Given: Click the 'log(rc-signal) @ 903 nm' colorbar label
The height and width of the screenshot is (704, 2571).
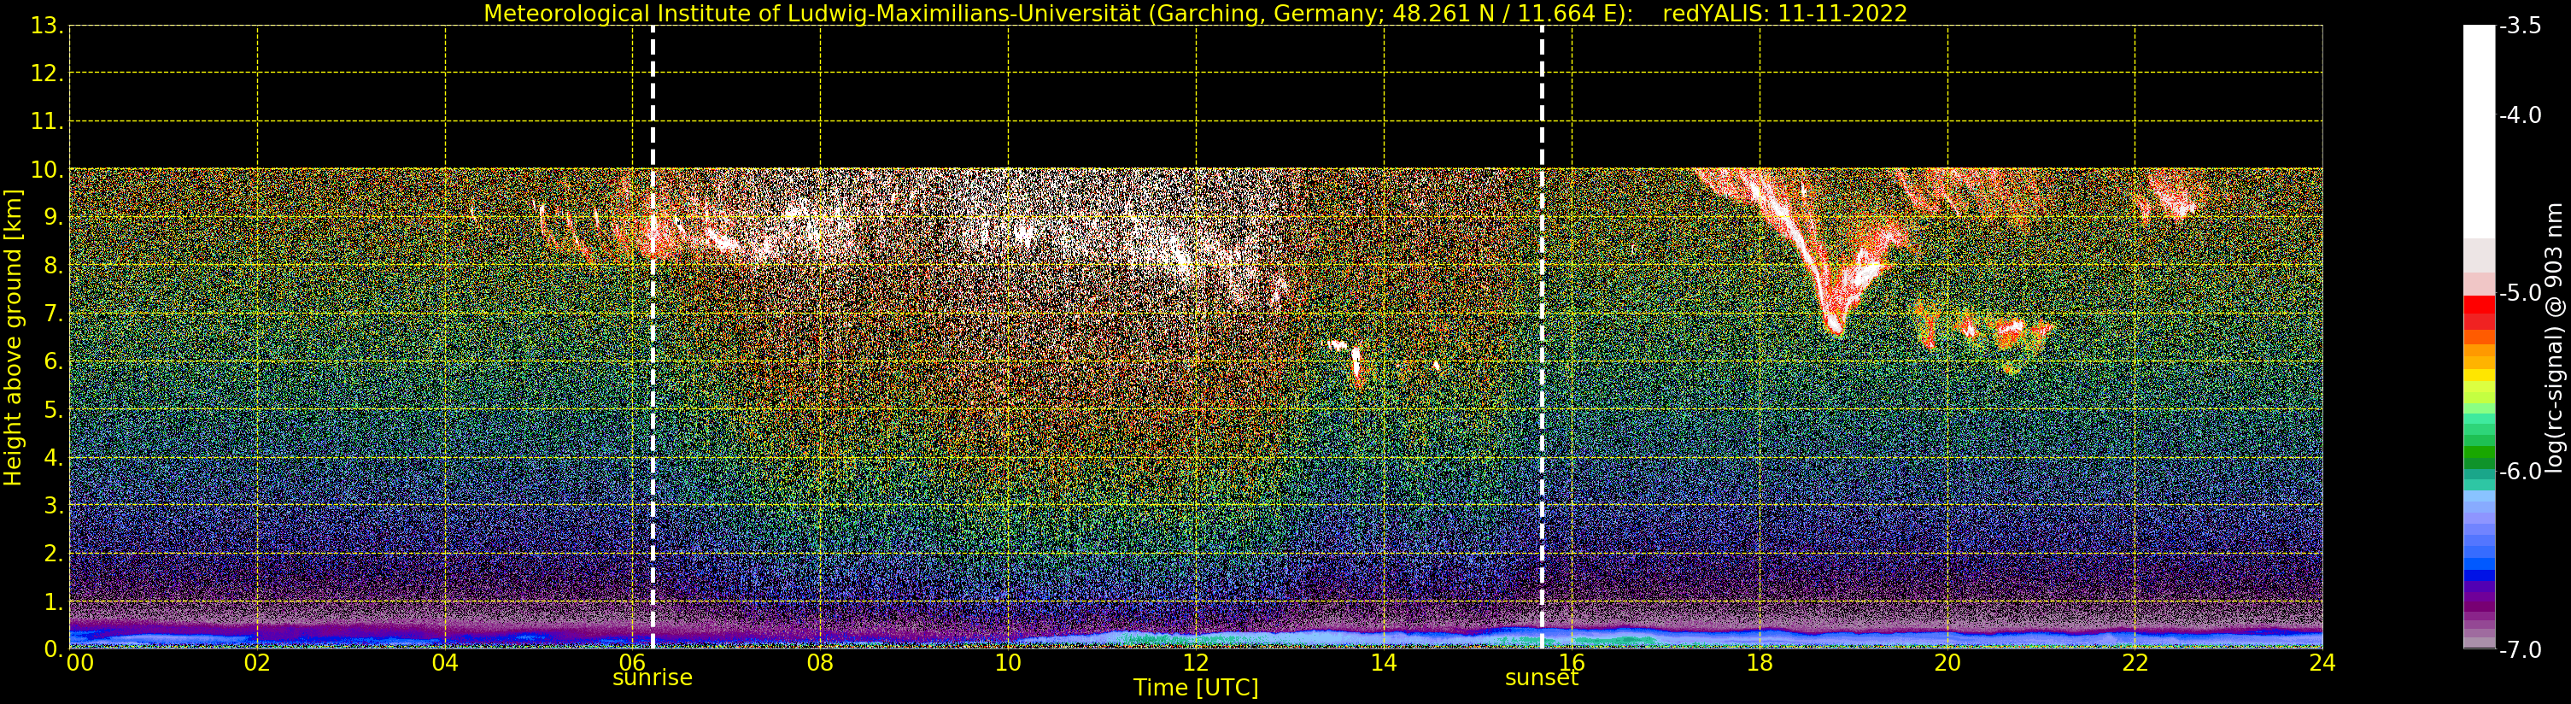Looking at the screenshot, I should tap(2554, 337).
